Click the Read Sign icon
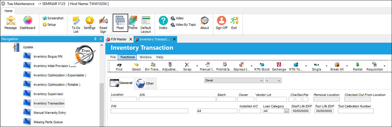 coord(103,25)
